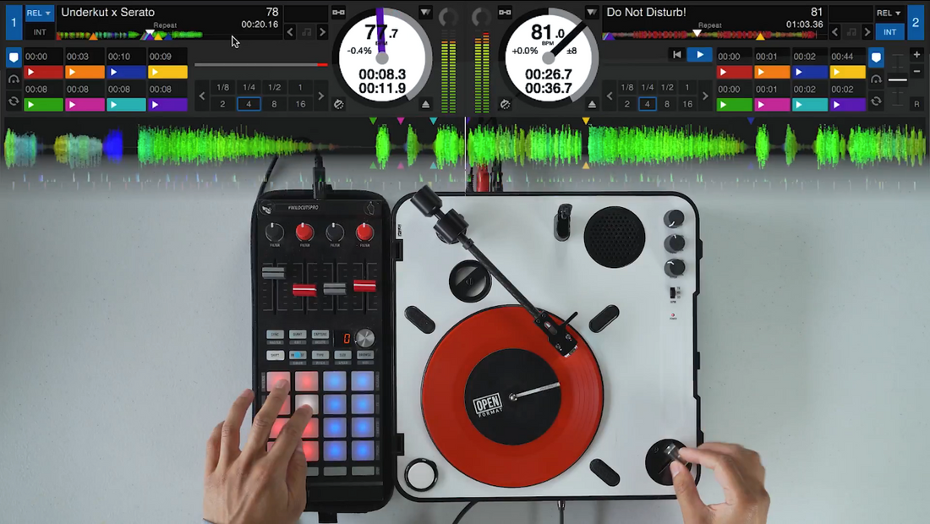Expand the deck 1 platter dropdown arrow
Screen dimensions: 930x524
[425, 13]
